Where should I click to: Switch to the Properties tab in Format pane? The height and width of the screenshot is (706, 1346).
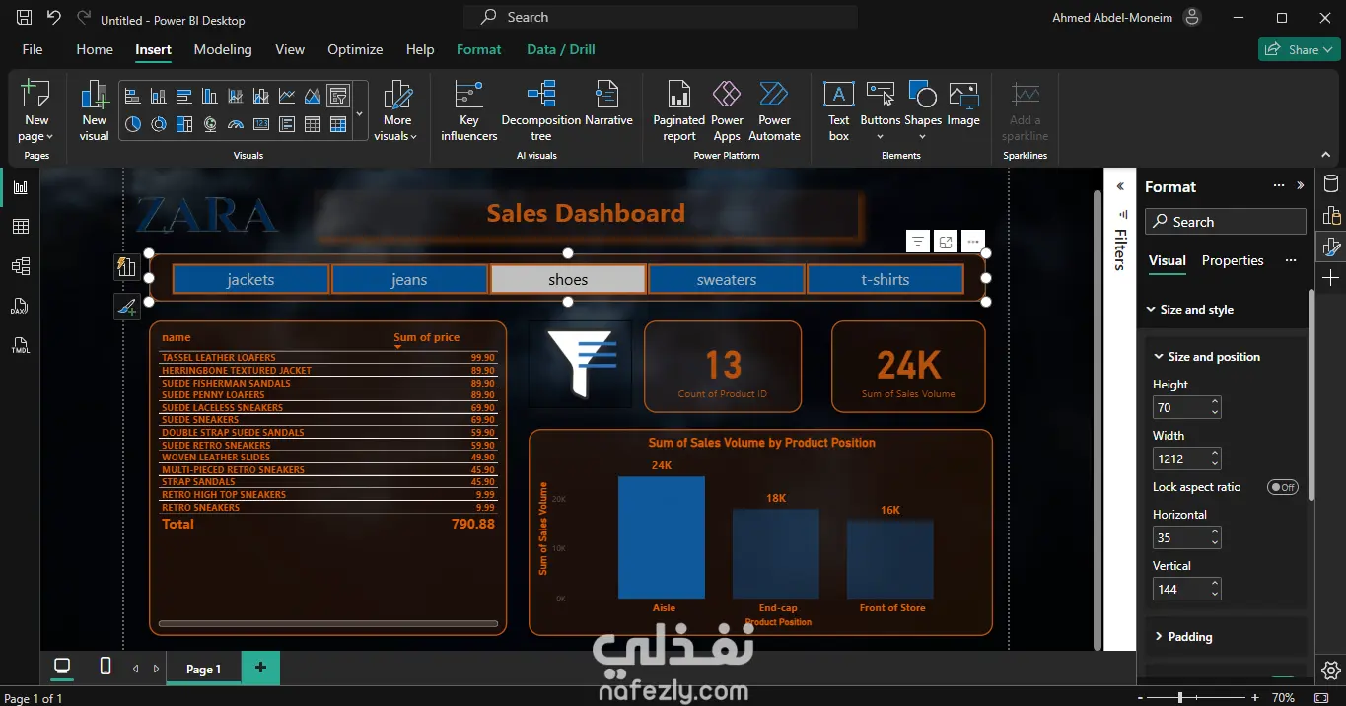coord(1233,260)
